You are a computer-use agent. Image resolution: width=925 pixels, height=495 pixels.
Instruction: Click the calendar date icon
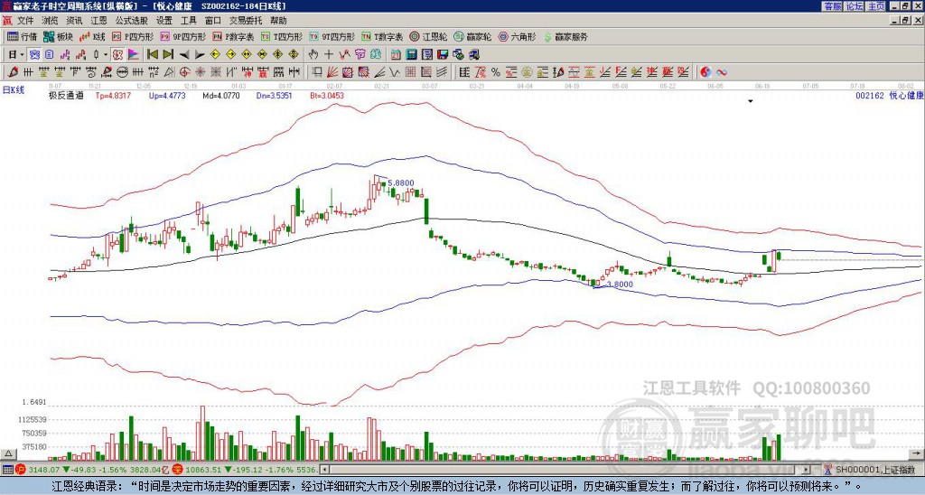click(396, 55)
